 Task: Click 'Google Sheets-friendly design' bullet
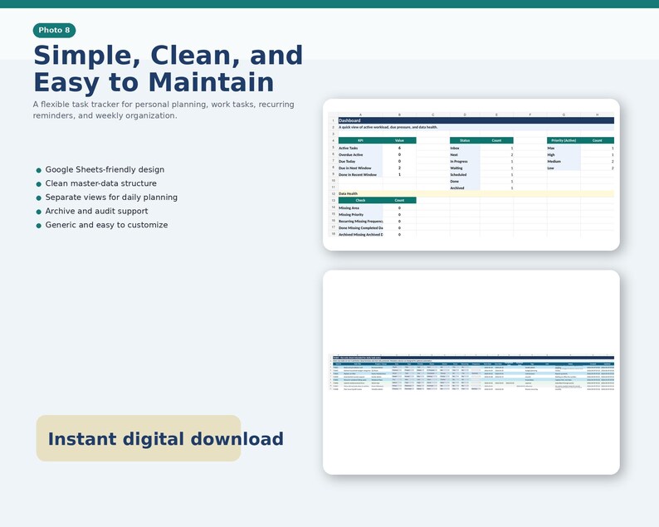[x=105, y=169]
